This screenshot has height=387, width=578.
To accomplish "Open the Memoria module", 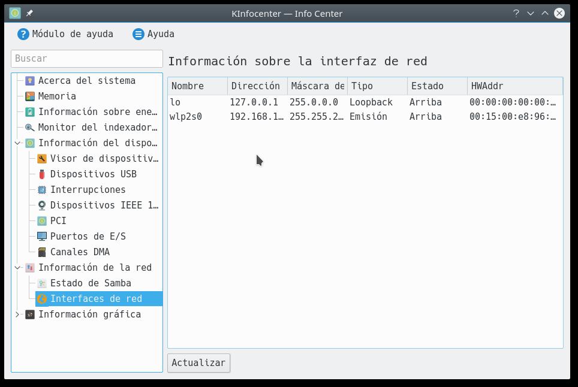I will [x=57, y=96].
